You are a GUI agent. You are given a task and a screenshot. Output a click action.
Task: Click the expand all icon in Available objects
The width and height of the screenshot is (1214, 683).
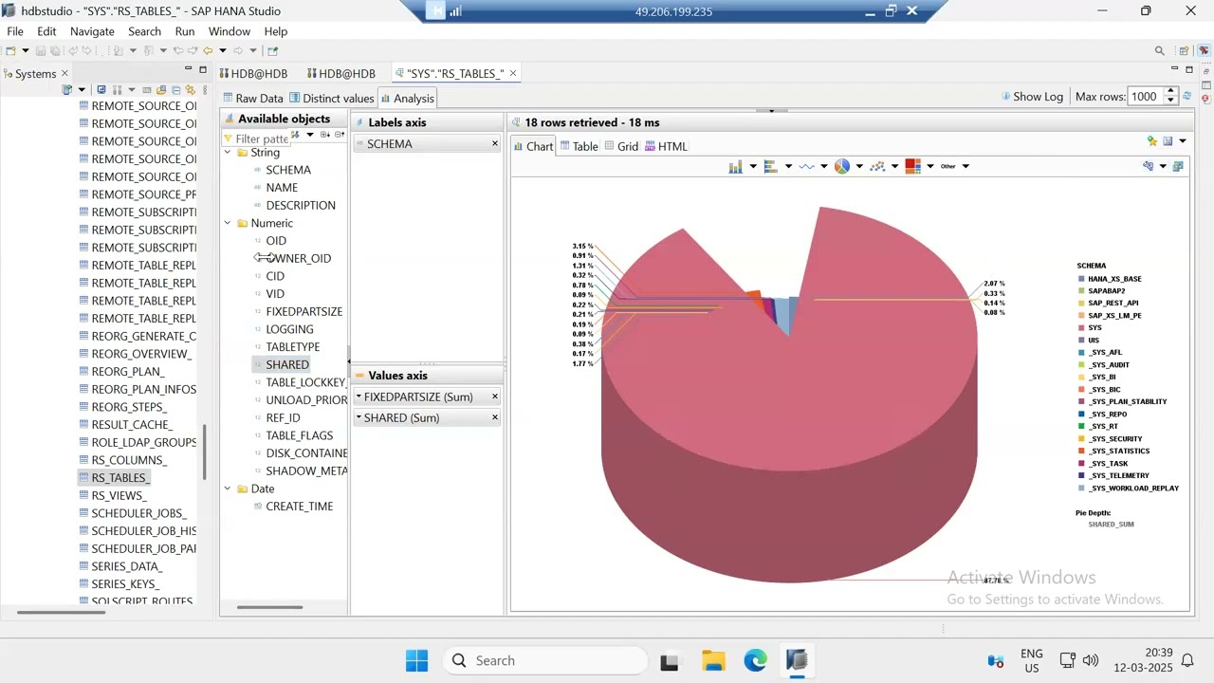324,135
